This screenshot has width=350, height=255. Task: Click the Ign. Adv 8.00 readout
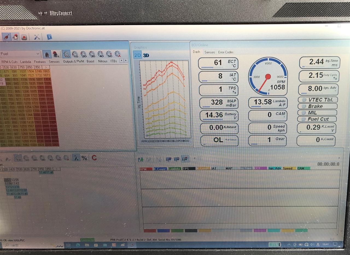319,89
